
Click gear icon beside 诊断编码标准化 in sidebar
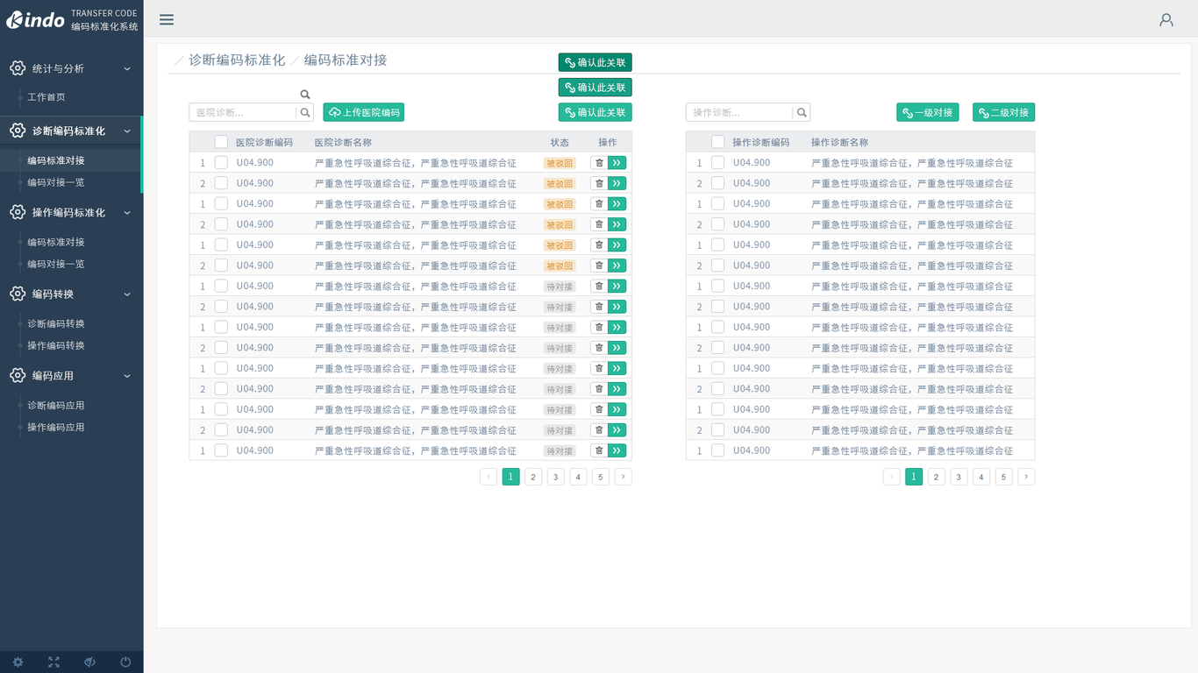click(x=18, y=131)
